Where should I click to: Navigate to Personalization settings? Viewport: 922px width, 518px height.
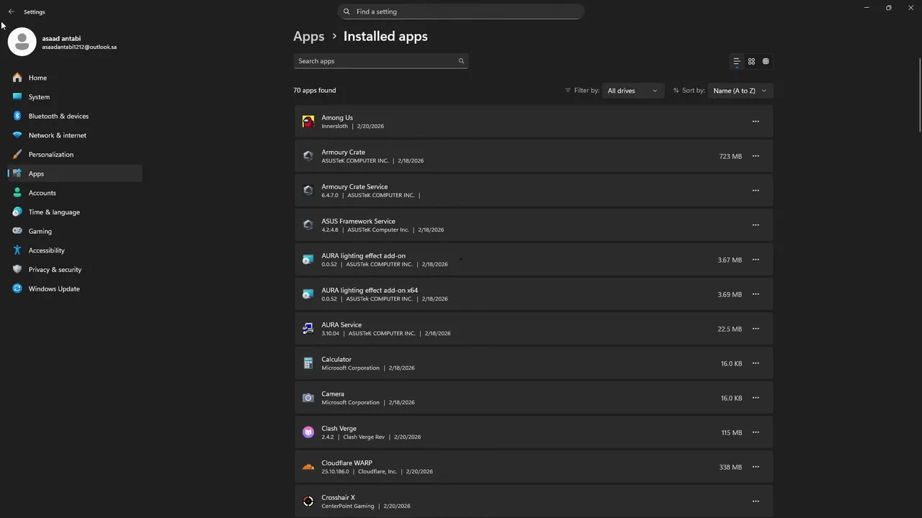[x=50, y=155]
